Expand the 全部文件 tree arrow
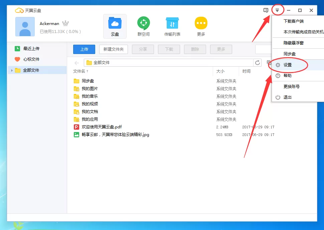 [12, 70]
